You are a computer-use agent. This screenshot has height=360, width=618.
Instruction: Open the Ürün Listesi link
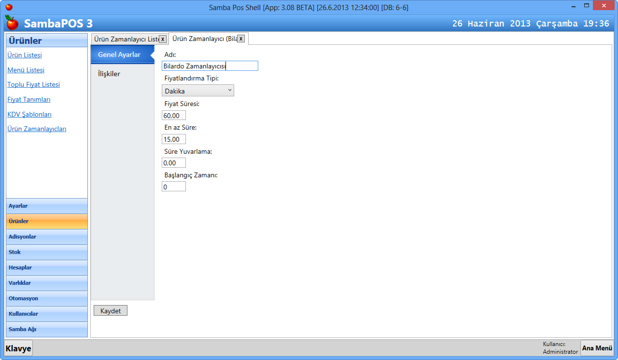[25, 55]
